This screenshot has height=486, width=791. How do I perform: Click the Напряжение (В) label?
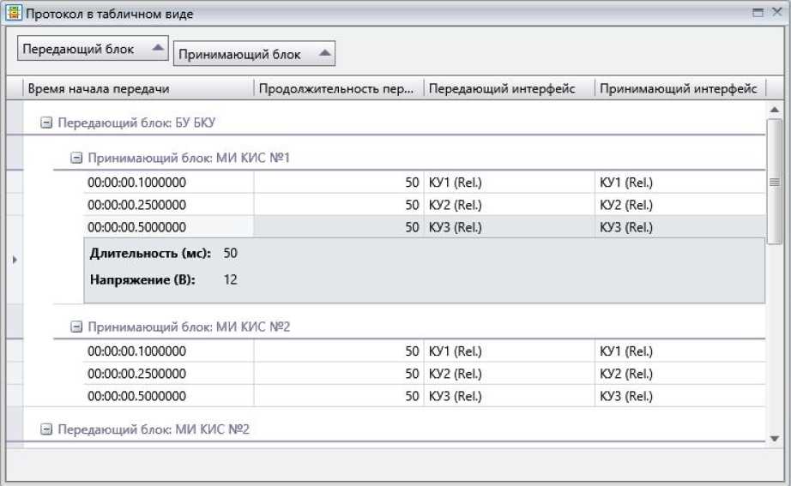tap(142, 279)
